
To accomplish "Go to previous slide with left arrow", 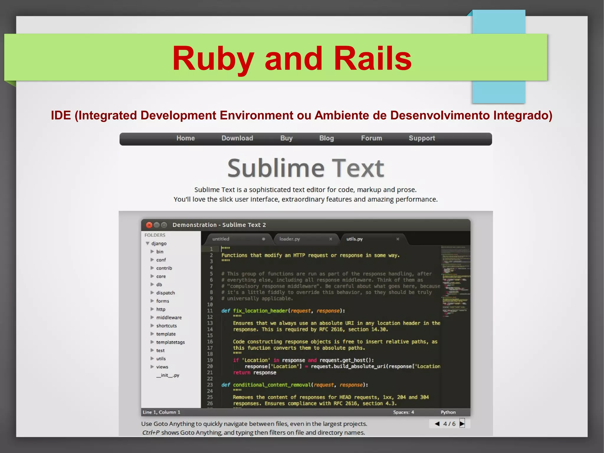I will pos(437,424).
